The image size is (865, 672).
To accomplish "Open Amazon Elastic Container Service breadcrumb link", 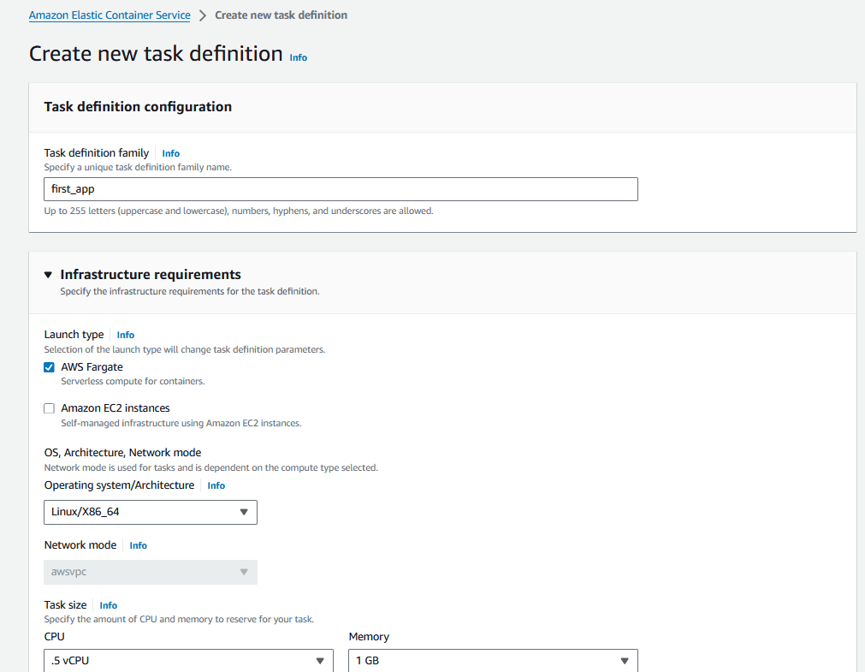I will [110, 15].
